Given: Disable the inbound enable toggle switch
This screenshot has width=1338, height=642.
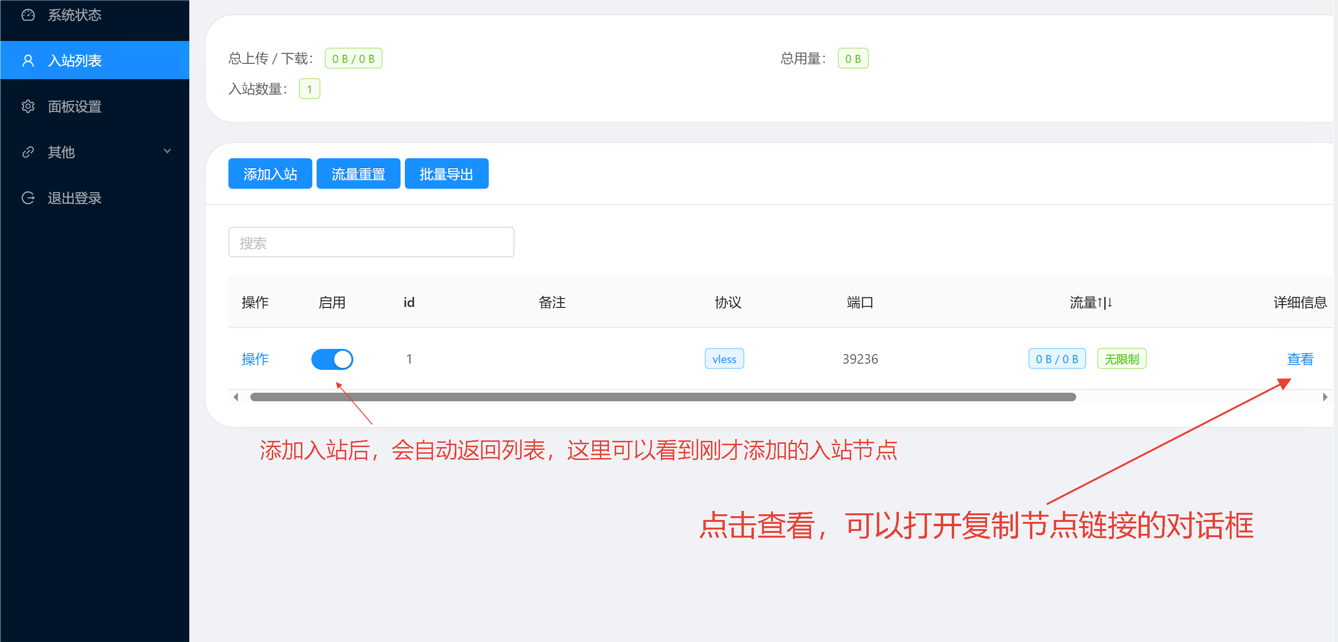Looking at the screenshot, I should point(332,359).
